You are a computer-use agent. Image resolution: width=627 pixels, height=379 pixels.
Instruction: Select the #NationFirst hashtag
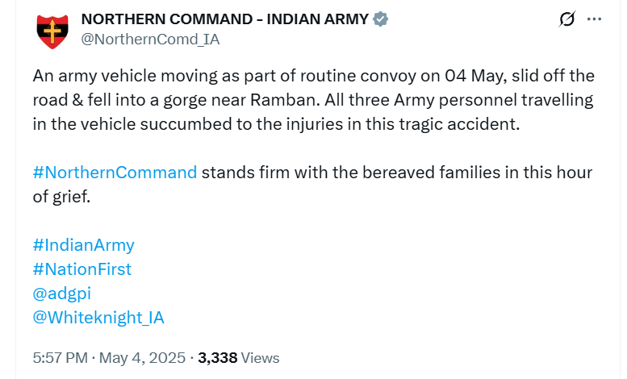[82, 269]
